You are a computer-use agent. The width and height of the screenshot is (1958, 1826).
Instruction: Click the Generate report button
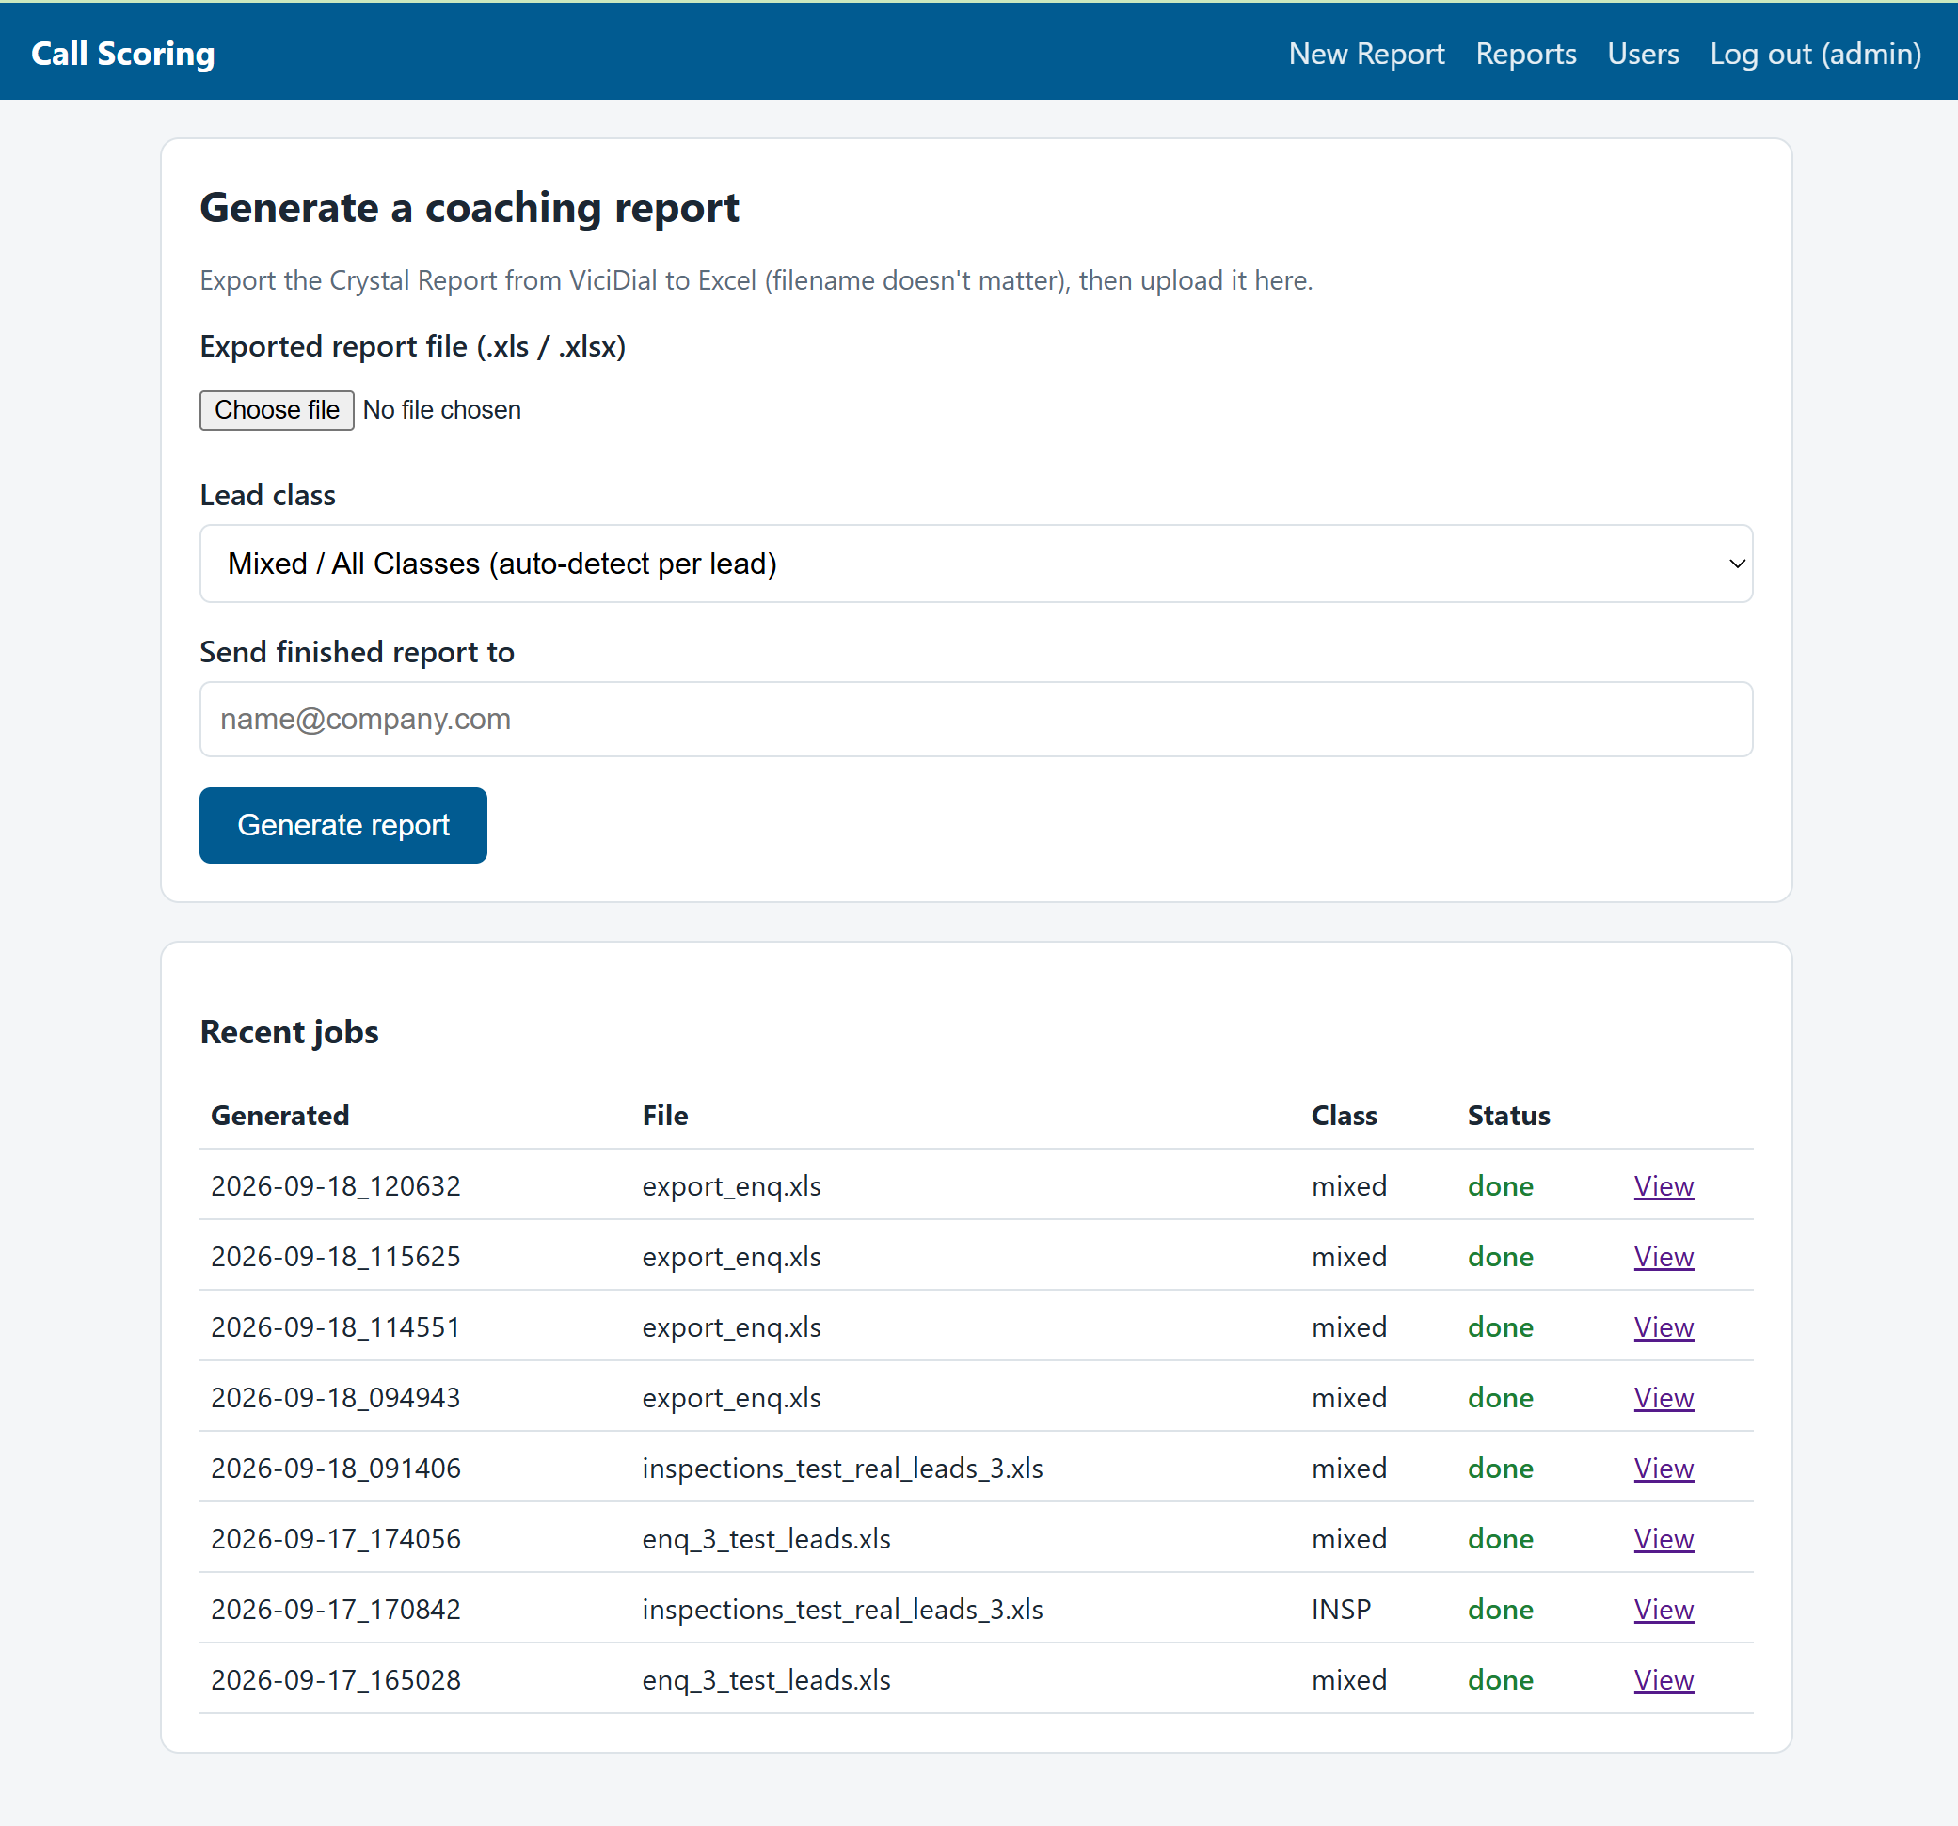click(x=342, y=825)
